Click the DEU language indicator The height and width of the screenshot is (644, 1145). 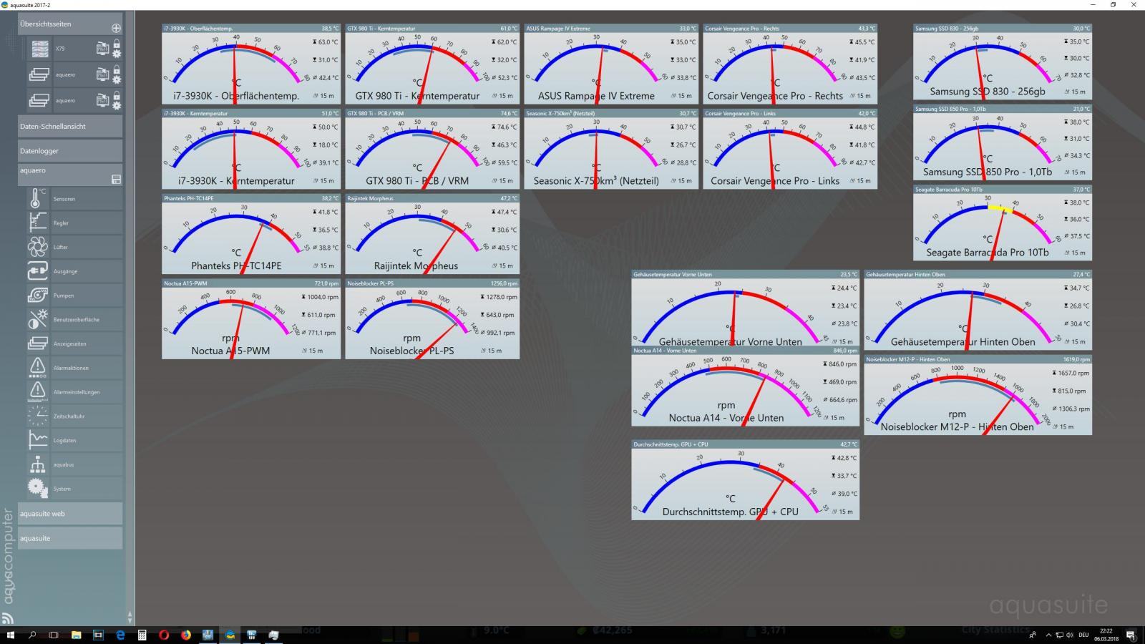tap(1083, 635)
